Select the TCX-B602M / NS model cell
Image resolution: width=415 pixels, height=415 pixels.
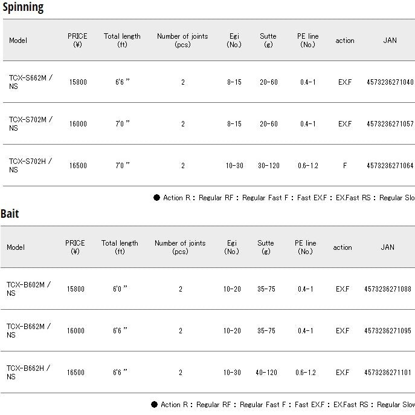click(28, 289)
